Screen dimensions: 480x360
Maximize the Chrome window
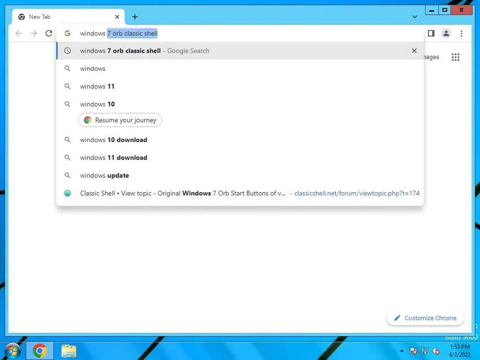pos(445,10)
